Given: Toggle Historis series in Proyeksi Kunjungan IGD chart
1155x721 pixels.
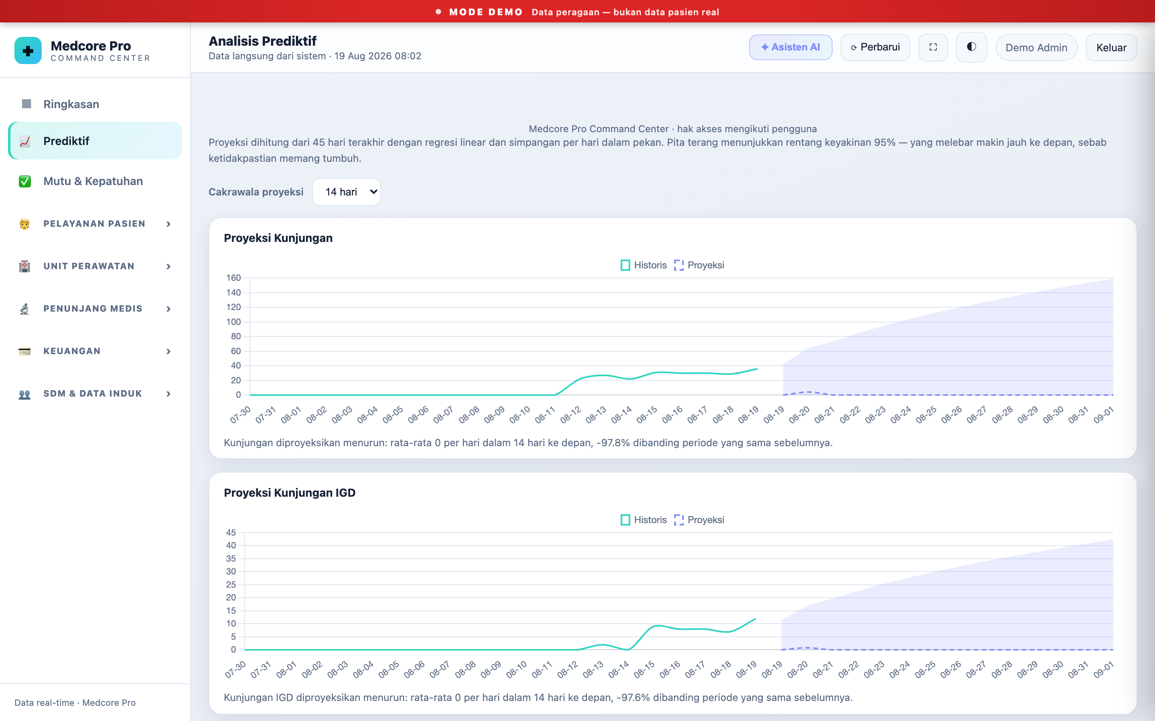Looking at the screenshot, I should pyautogui.click(x=643, y=520).
